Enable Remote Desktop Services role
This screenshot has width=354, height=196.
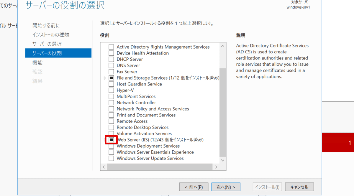tap(111, 127)
